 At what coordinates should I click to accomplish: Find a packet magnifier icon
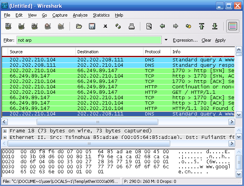point(149,26)
